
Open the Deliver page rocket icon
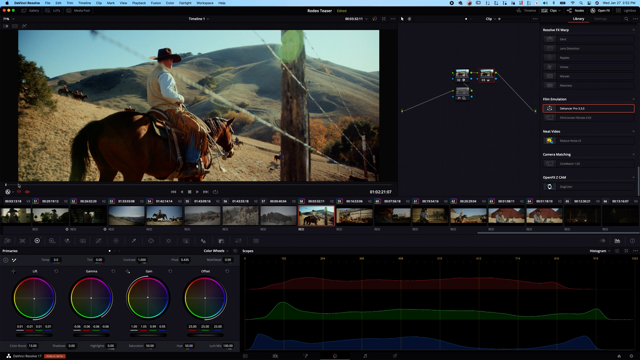(x=395, y=356)
